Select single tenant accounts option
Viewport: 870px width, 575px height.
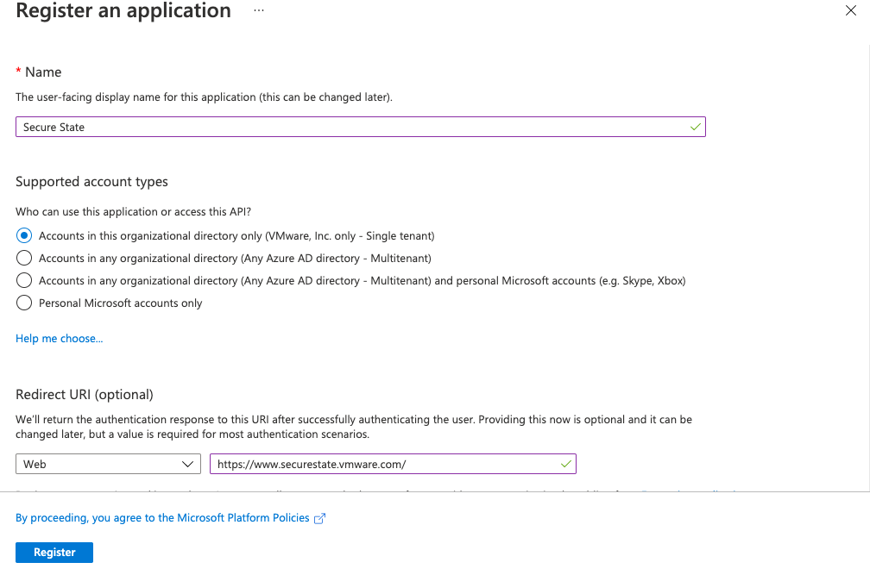(23, 234)
